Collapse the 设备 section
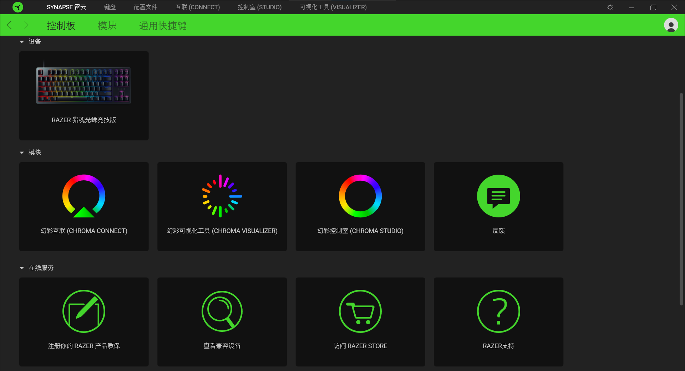685x371 pixels. (22, 42)
